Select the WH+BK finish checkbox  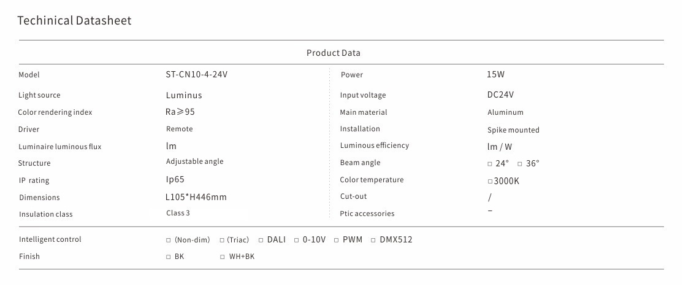(x=223, y=257)
